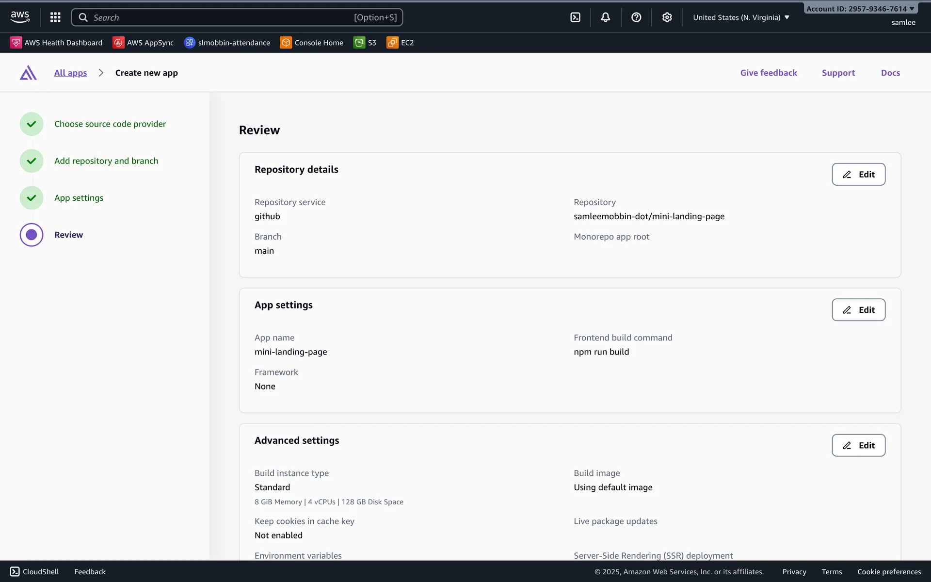Click the AWS logo icon
Image resolution: width=931 pixels, height=582 pixels.
20,17
